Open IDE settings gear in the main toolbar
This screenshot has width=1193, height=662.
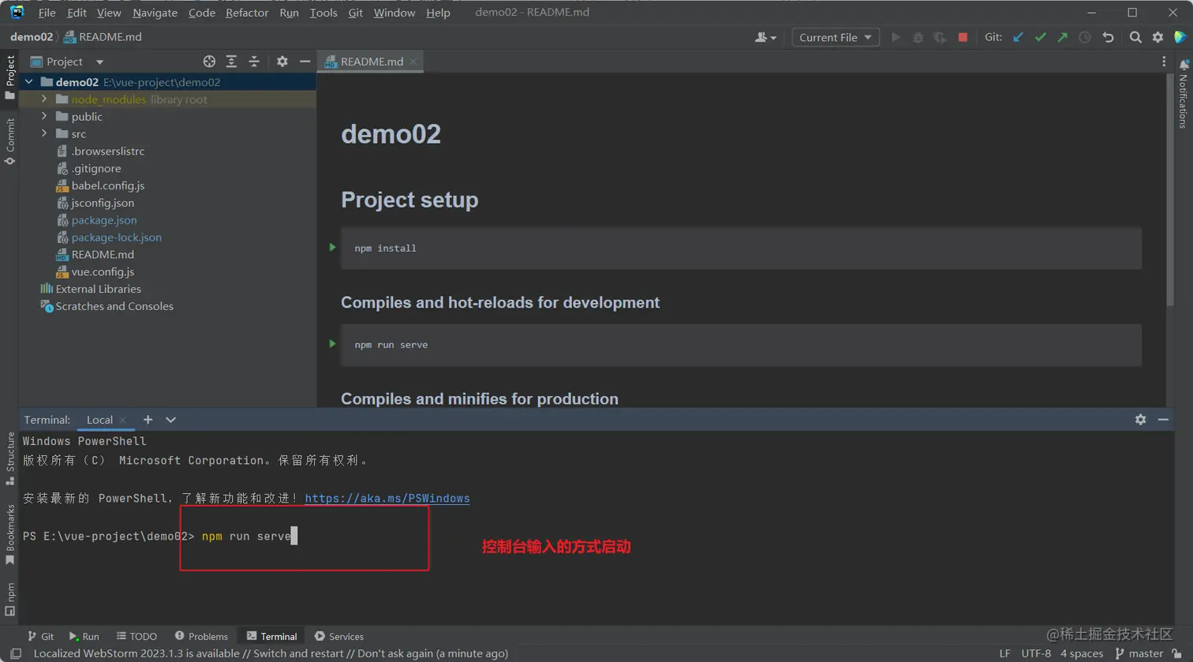tap(1157, 37)
